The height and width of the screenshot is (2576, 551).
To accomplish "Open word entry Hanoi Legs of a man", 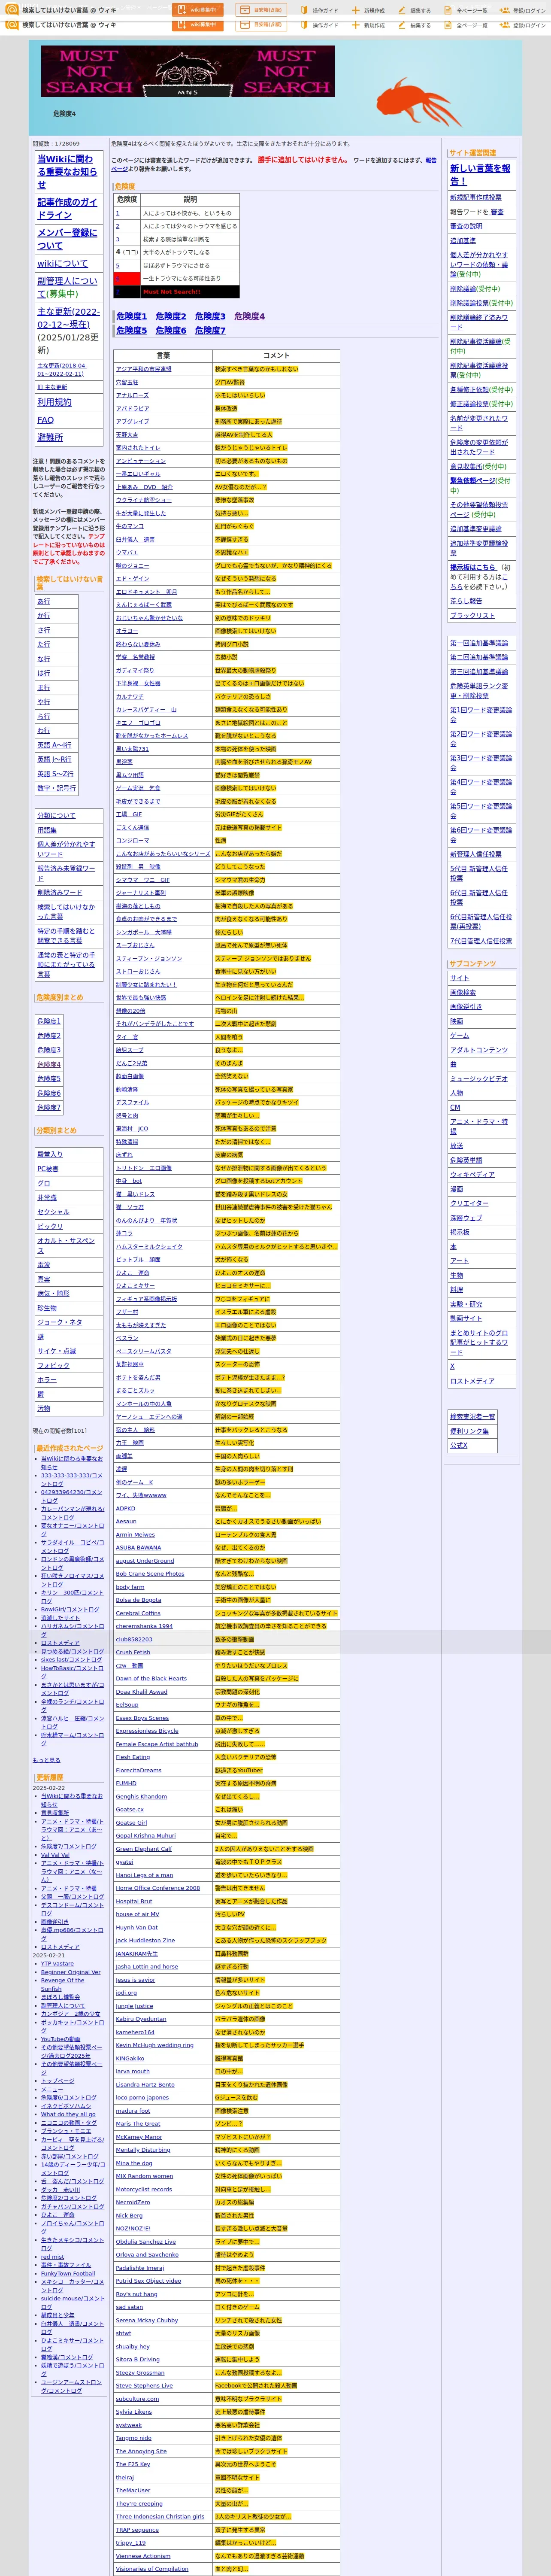I will pyautogui.click(x=144, y=1875).
